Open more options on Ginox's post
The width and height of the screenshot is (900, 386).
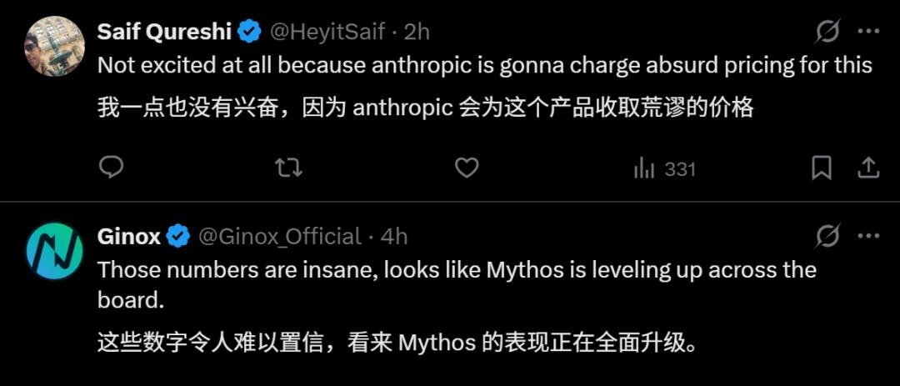[868, 237]
